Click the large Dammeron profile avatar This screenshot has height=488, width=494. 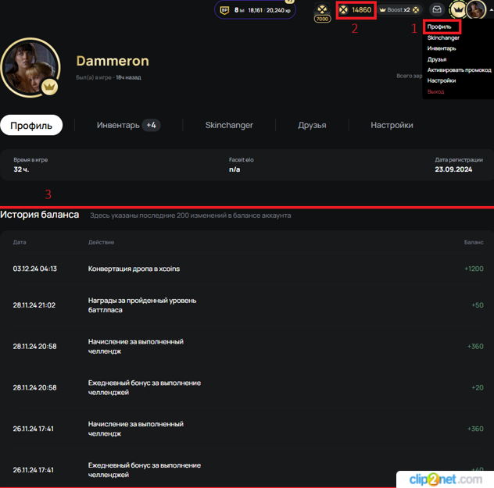click(x=30, y=67)
